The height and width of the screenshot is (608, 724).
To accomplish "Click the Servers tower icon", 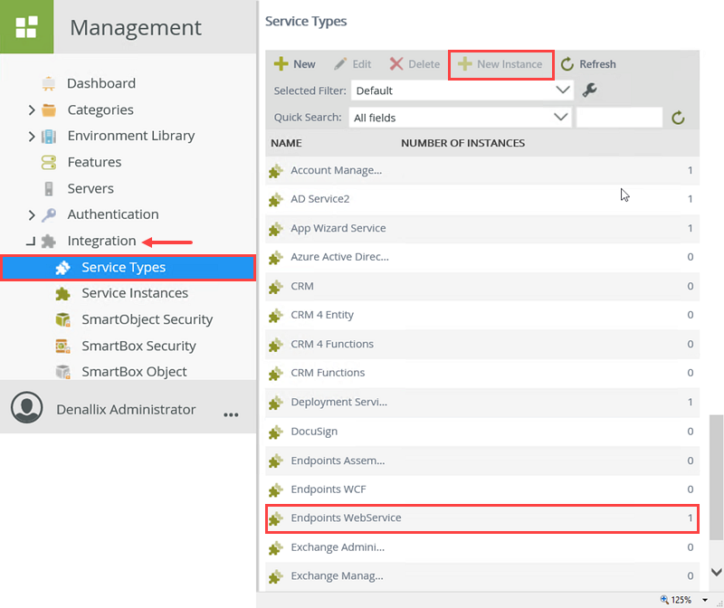I will (x=49, y=189).
